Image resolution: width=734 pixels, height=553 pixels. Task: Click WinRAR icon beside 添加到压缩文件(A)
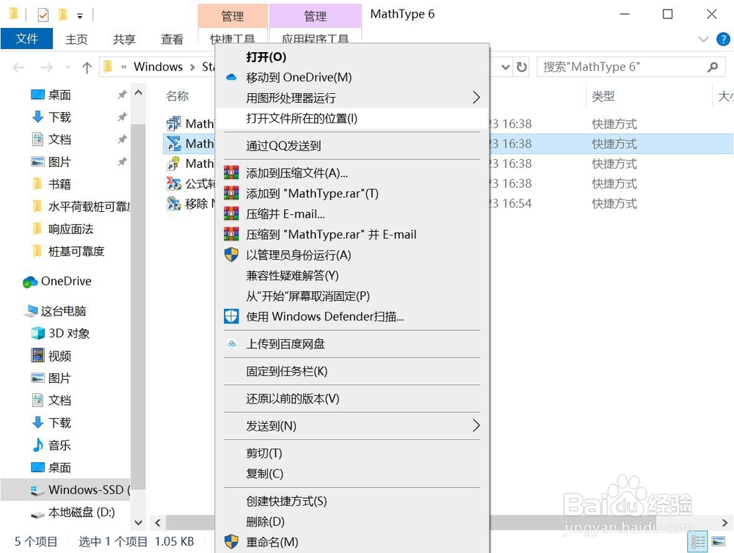231,172
